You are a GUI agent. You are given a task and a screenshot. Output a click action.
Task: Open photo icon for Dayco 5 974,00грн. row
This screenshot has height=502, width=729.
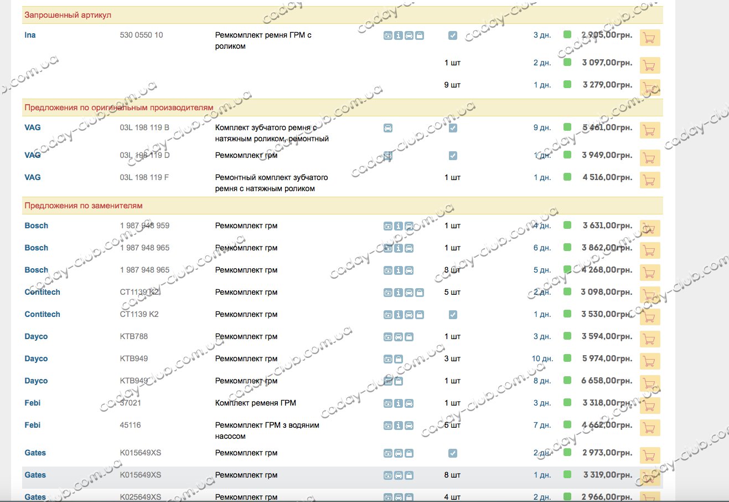click(388, 359)
